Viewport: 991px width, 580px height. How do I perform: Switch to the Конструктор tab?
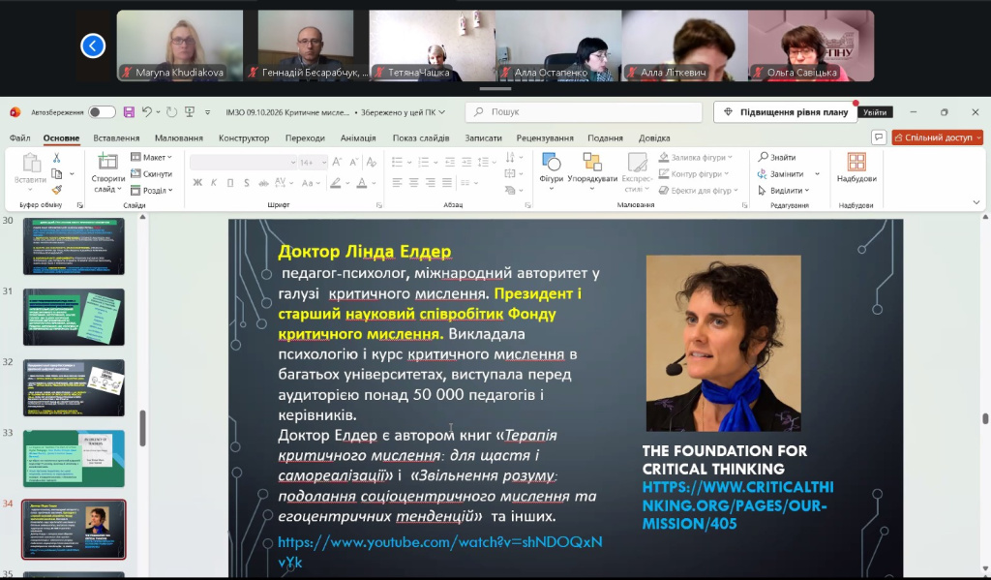244,137
